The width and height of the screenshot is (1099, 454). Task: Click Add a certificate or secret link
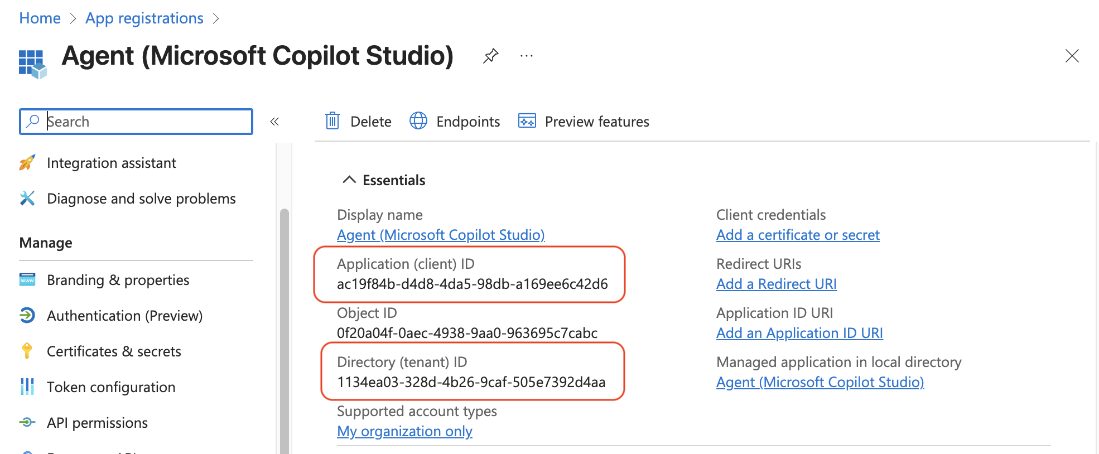(797, 235)
